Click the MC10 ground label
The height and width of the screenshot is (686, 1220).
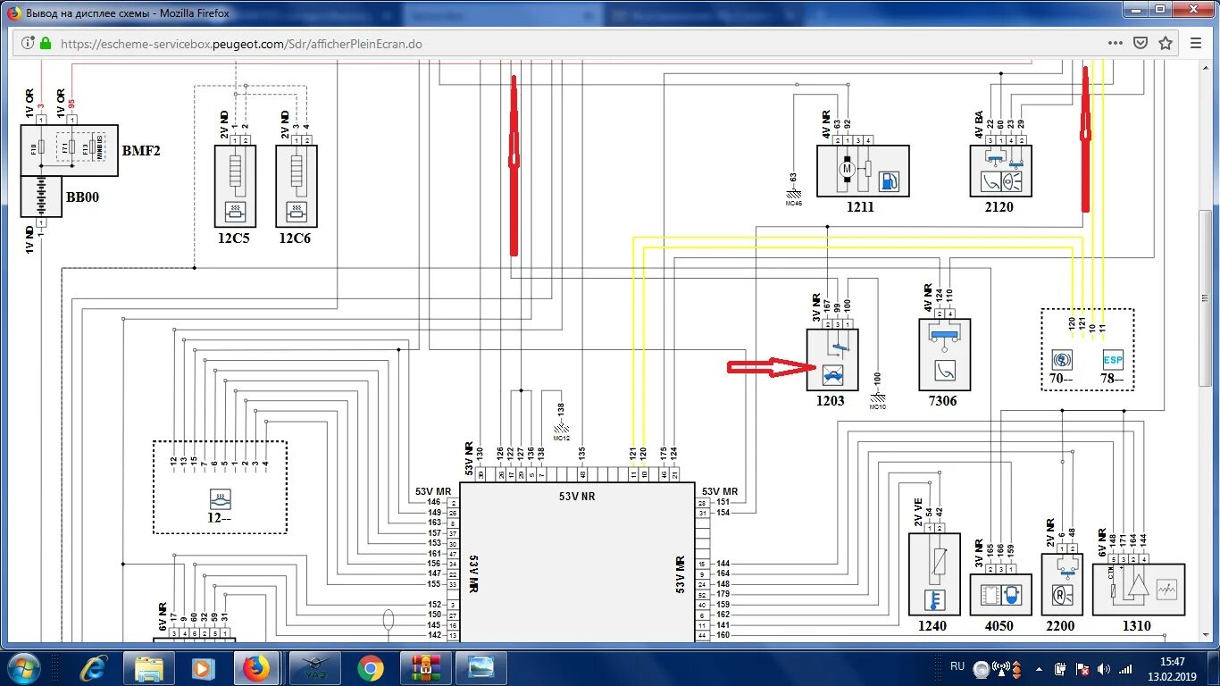pos(878,406)
